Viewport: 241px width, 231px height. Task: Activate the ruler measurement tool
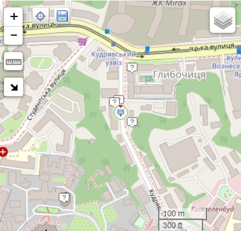[14, 61]
